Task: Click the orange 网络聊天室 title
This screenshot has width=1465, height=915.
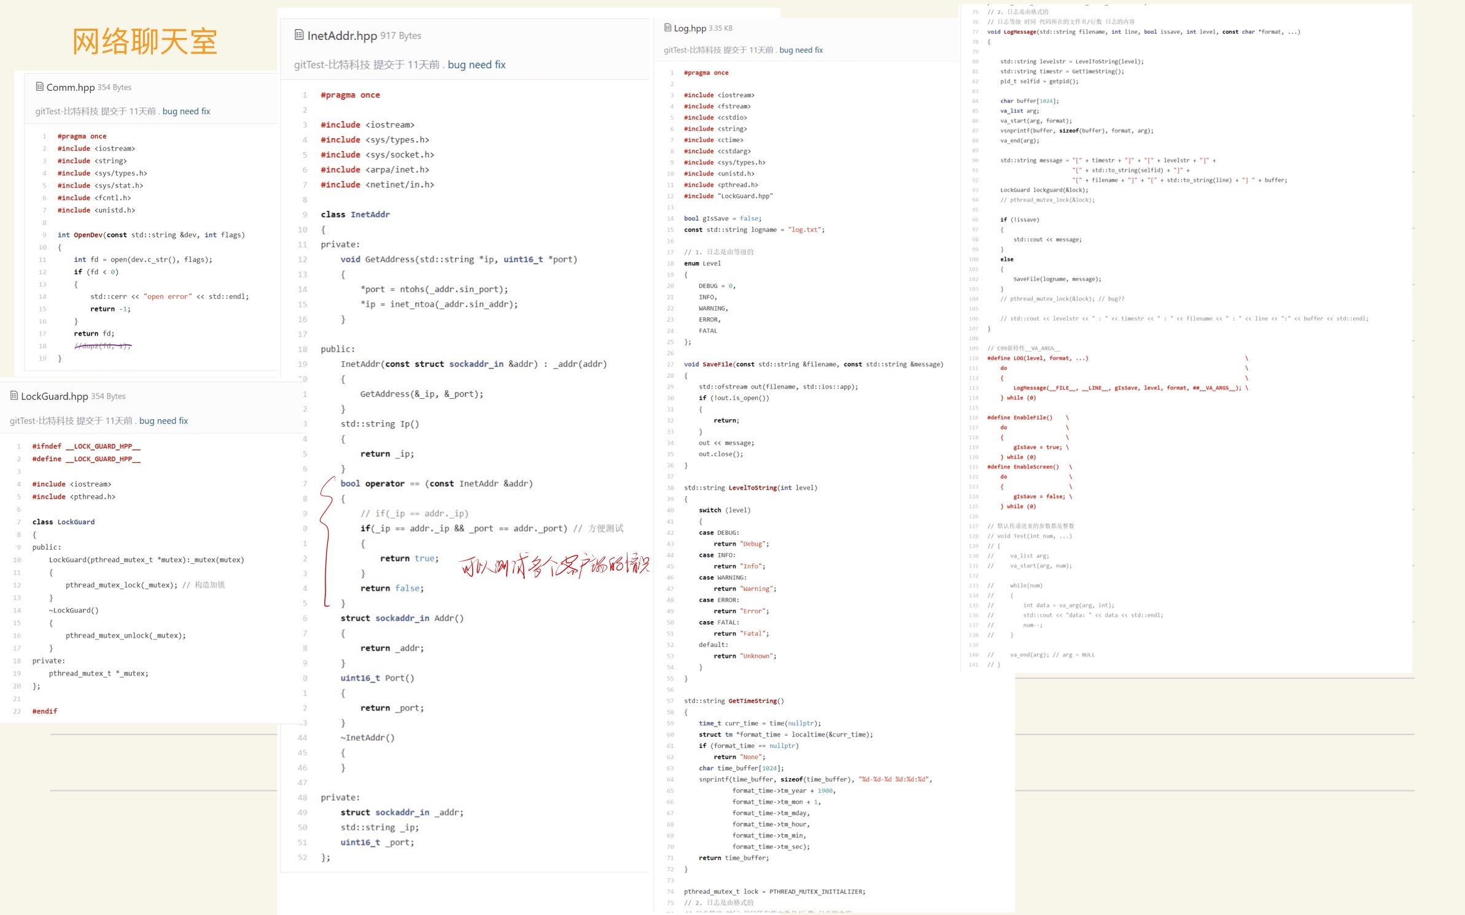Action: pos(145,42)
